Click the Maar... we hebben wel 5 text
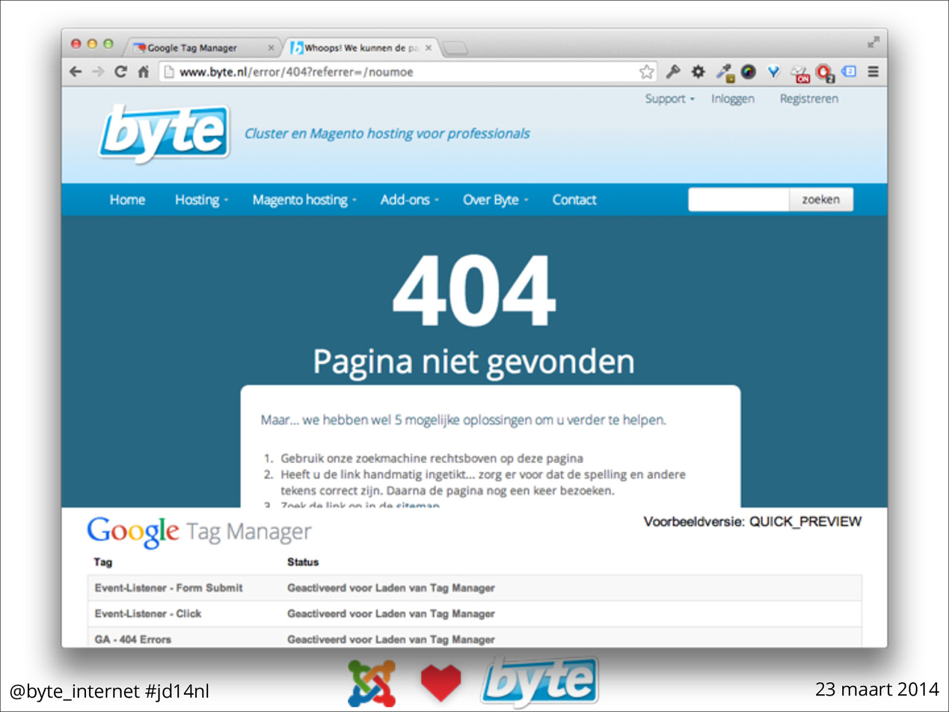The image size is (949, 712). (x=463, y=420)
